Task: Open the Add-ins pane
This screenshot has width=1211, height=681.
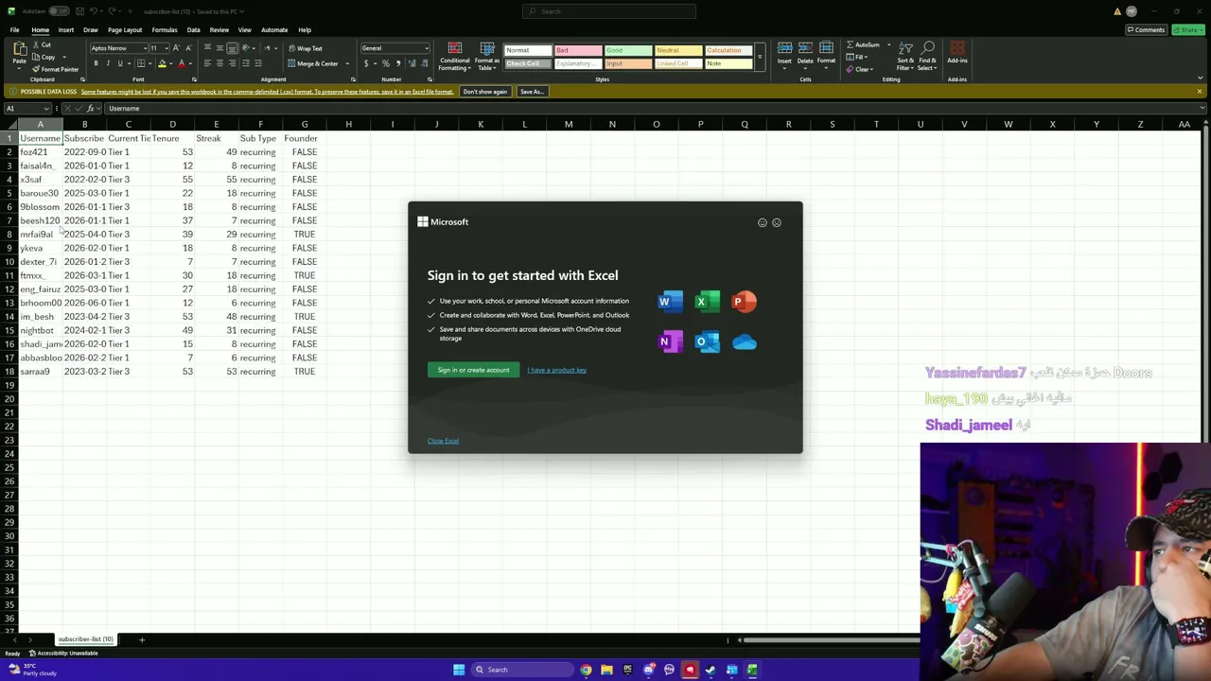Action: 957,55
